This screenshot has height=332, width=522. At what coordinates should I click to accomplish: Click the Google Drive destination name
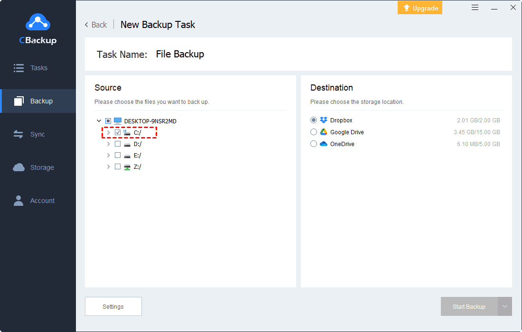coord(347,132)
